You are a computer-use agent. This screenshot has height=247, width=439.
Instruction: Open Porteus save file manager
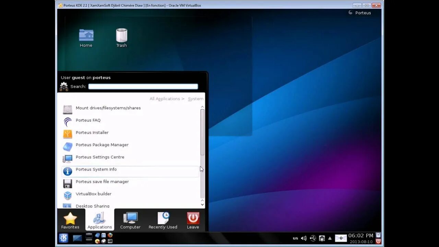pos(130,183)
